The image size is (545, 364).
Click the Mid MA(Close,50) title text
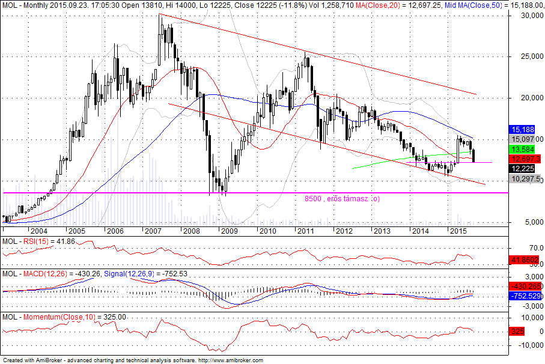(473, 5)
